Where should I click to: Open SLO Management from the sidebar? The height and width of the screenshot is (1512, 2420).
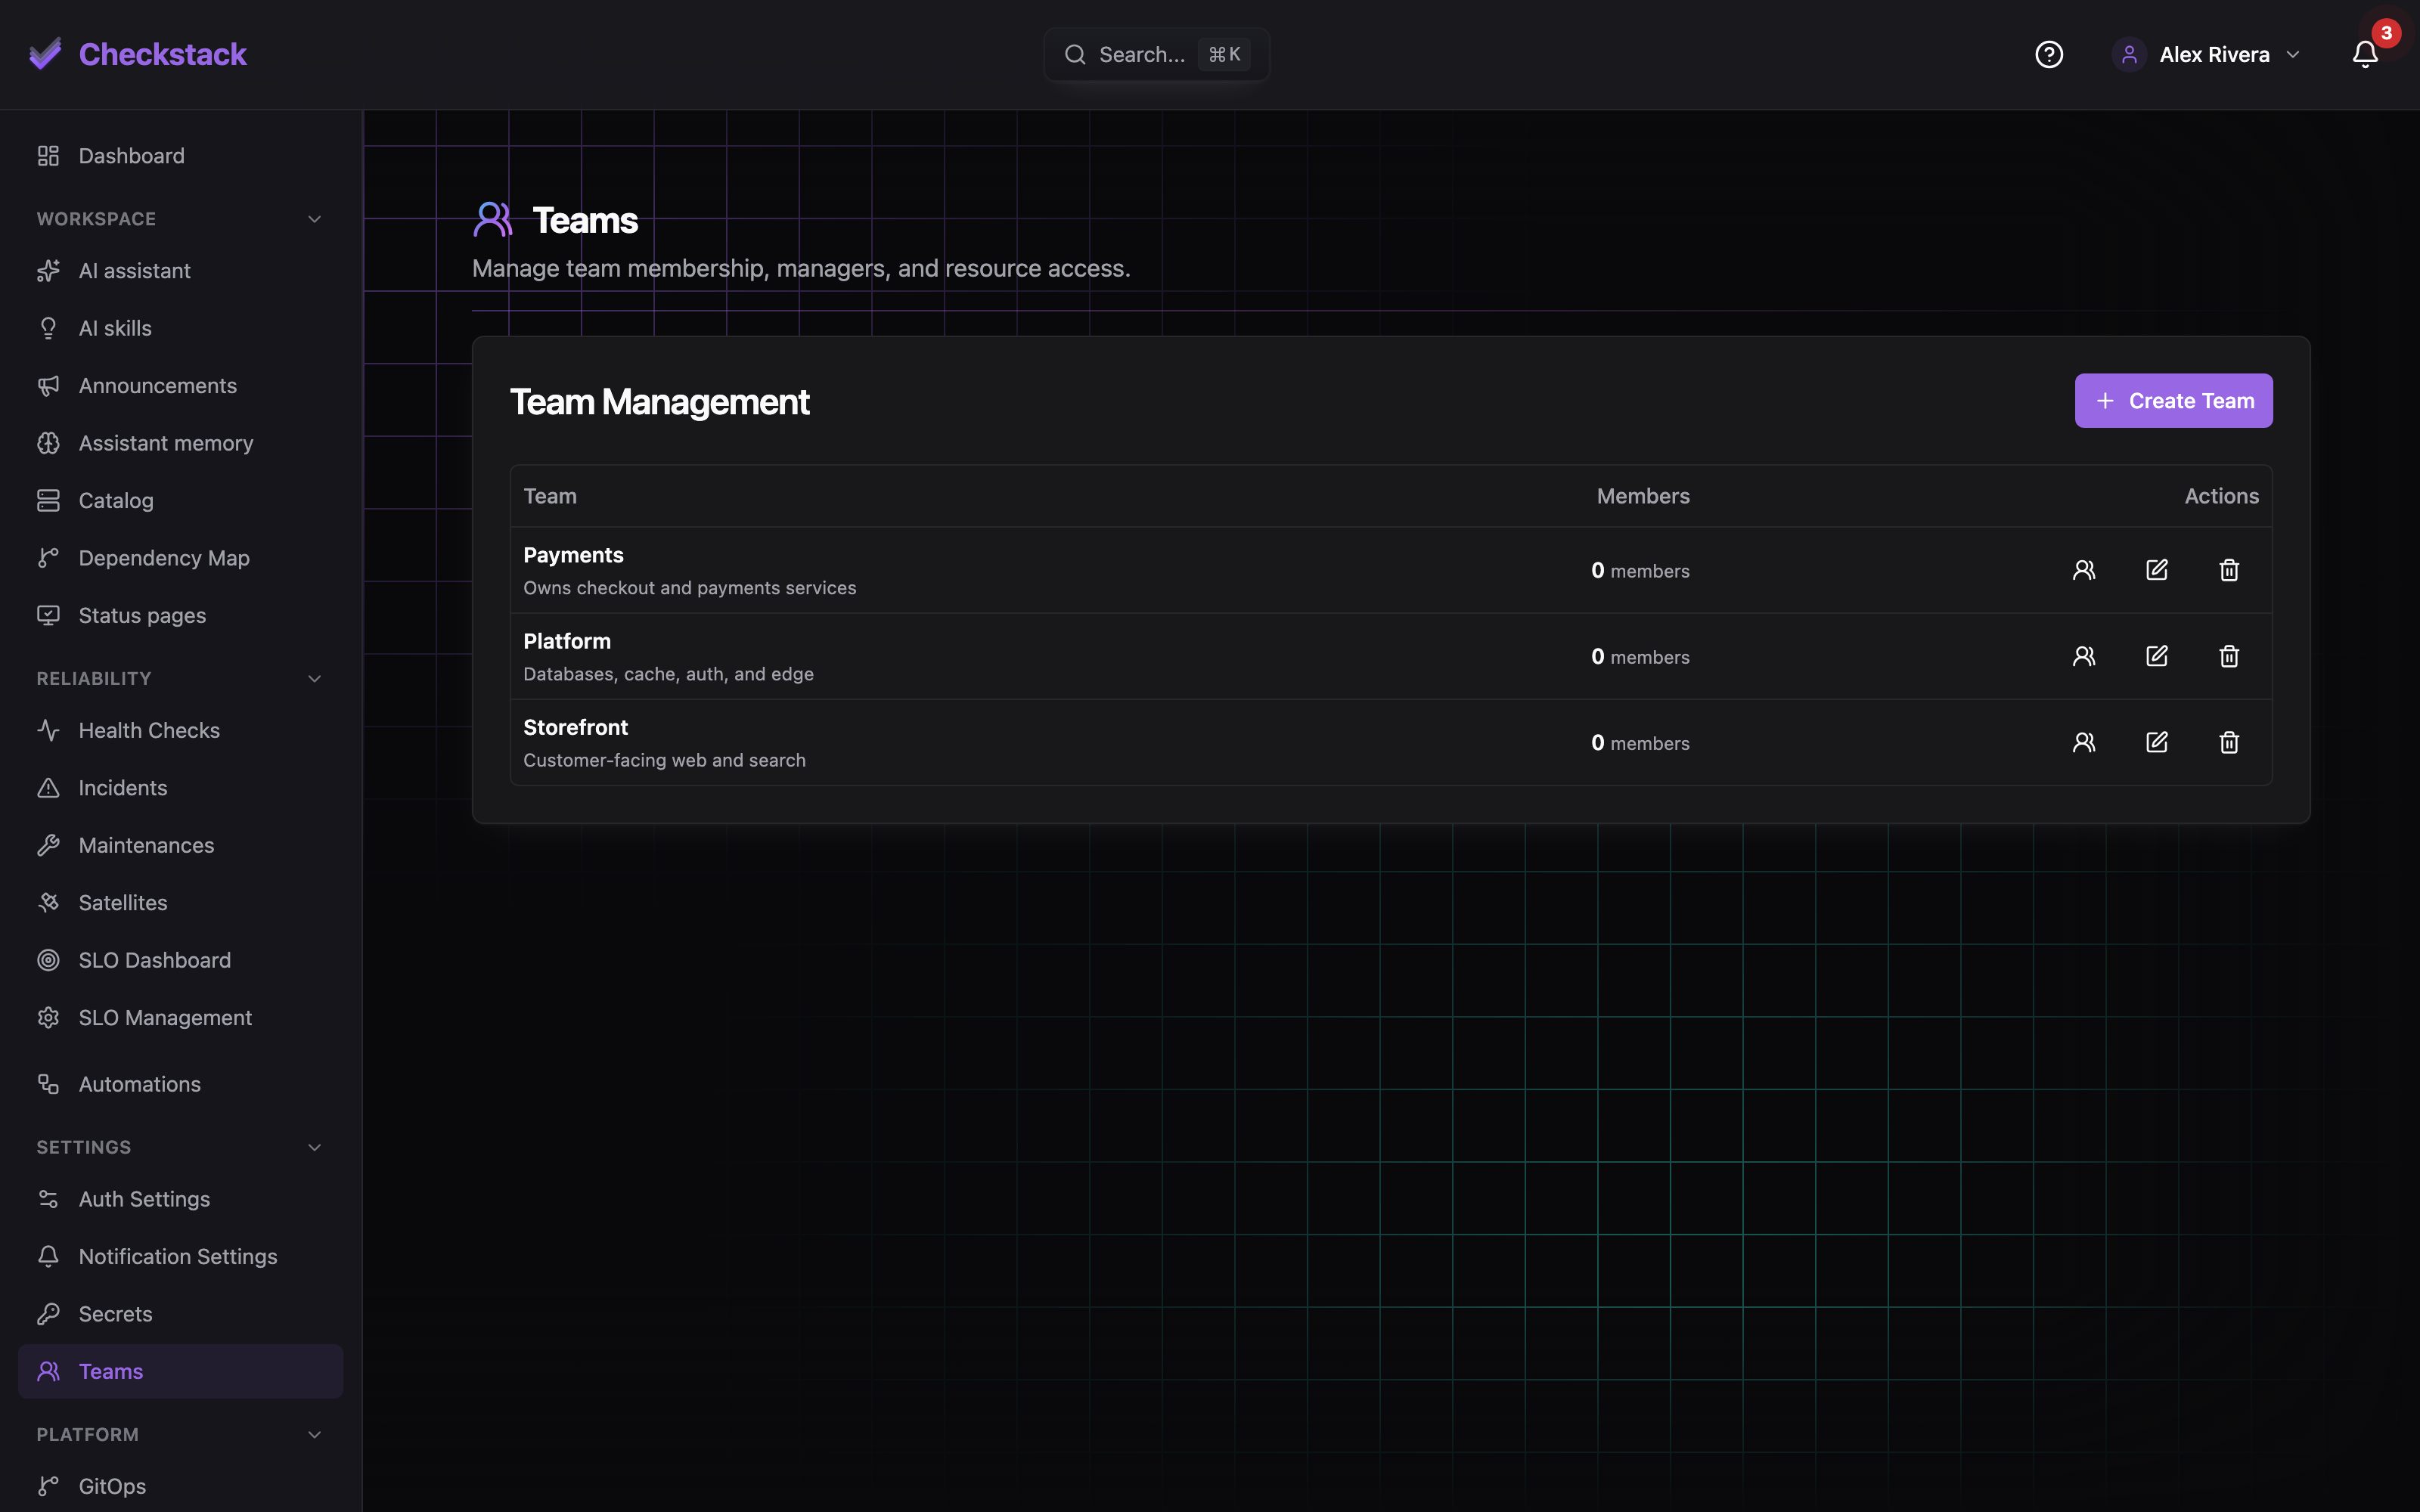181,1018
